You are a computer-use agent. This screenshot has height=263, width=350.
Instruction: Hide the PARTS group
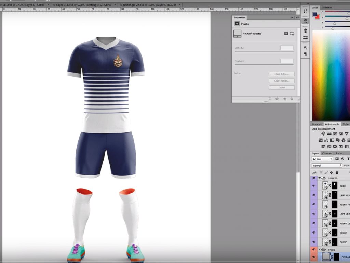coord(314,249)
